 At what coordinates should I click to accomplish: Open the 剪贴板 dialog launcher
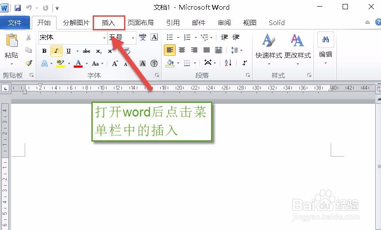pyautogui.click(x=32, y=75)
